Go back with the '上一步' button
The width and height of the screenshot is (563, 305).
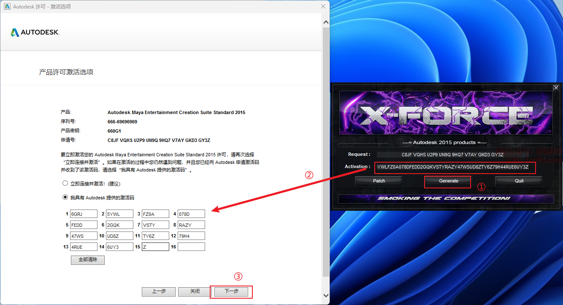coord(159,291)
